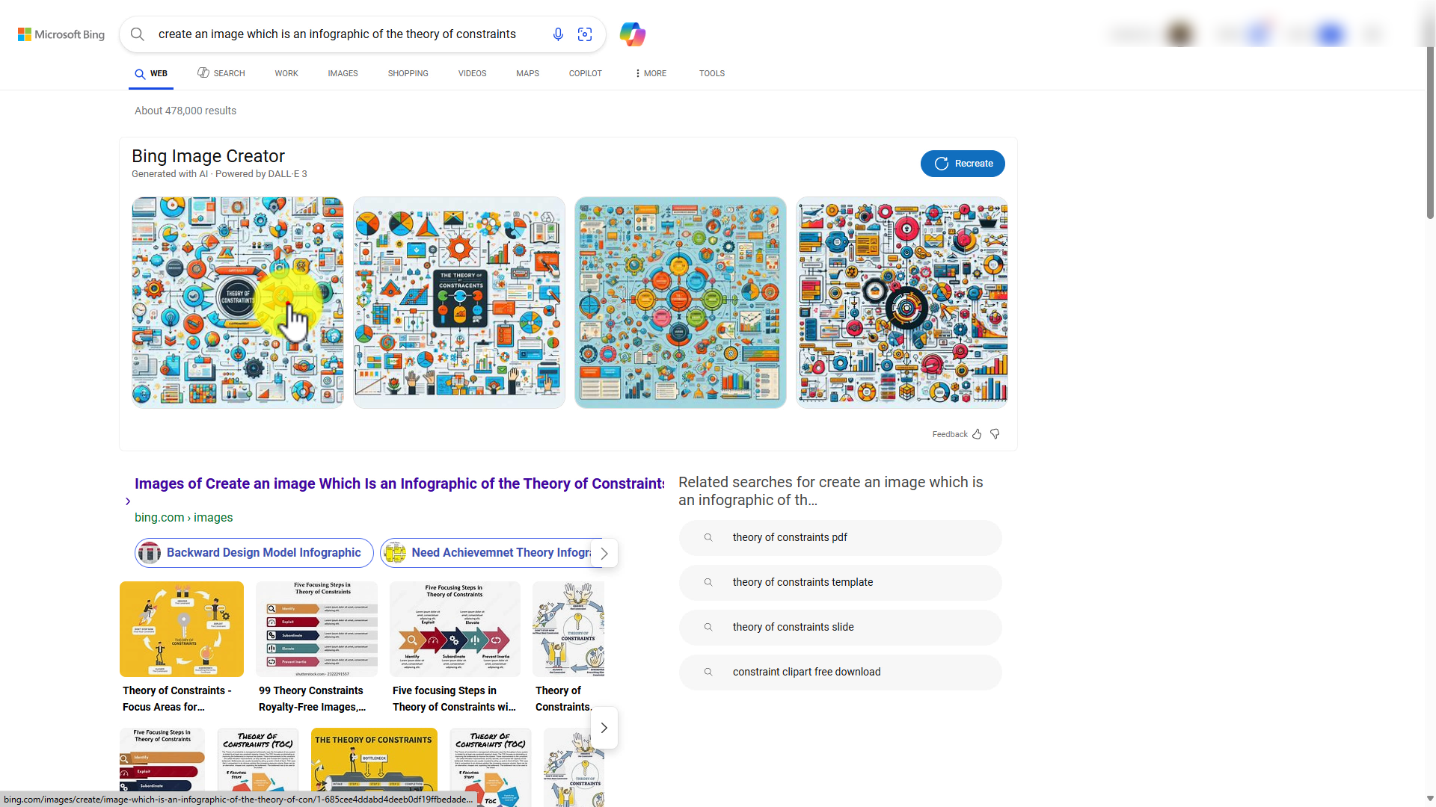Open the TOOLS options
Screen dimensions: 1436x807
(712, 73)
